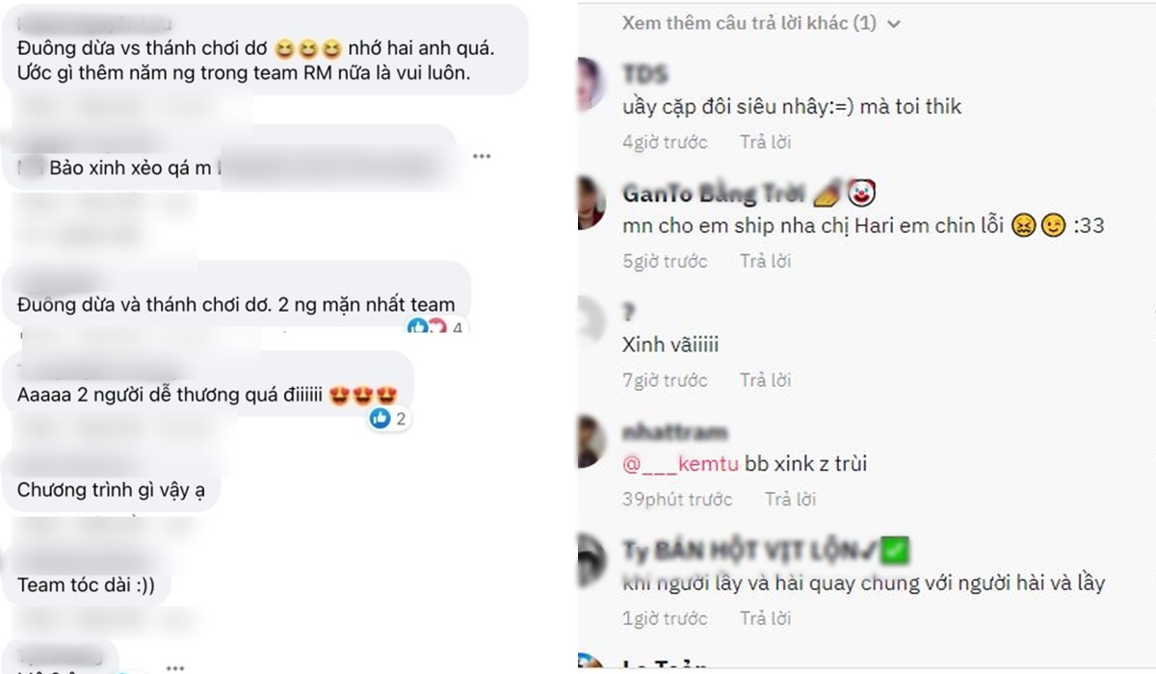The image size is (1156, 674).
Task: Click the 'Chương trình gì vậy ạ' comment bubble
Action: [x=112, y=490]
